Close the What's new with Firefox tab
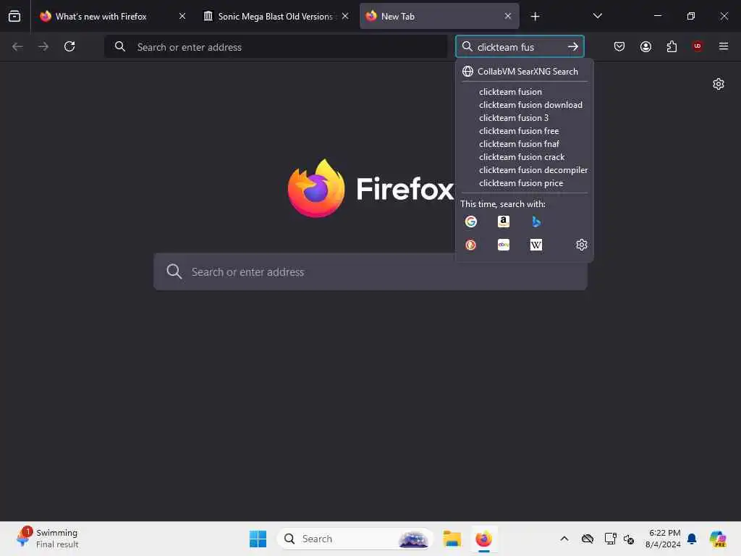Image resolution: width=741 pixels, height=556 pixels. (x=182, y=16)
